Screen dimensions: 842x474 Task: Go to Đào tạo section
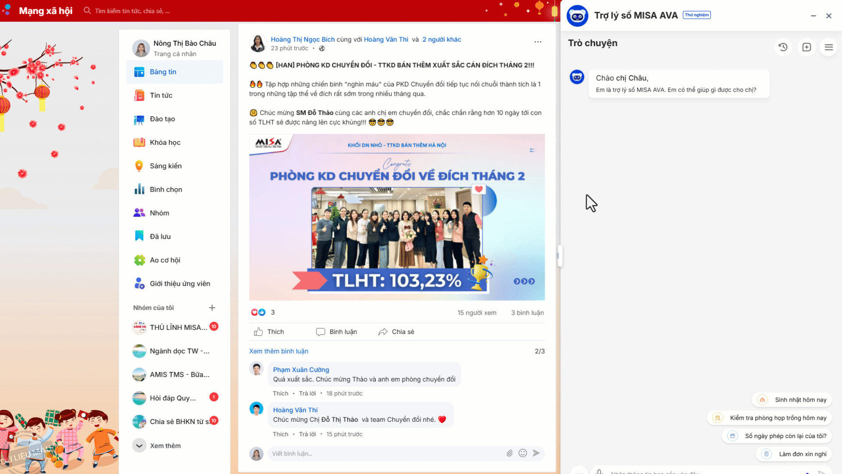[x=175, y=119]
